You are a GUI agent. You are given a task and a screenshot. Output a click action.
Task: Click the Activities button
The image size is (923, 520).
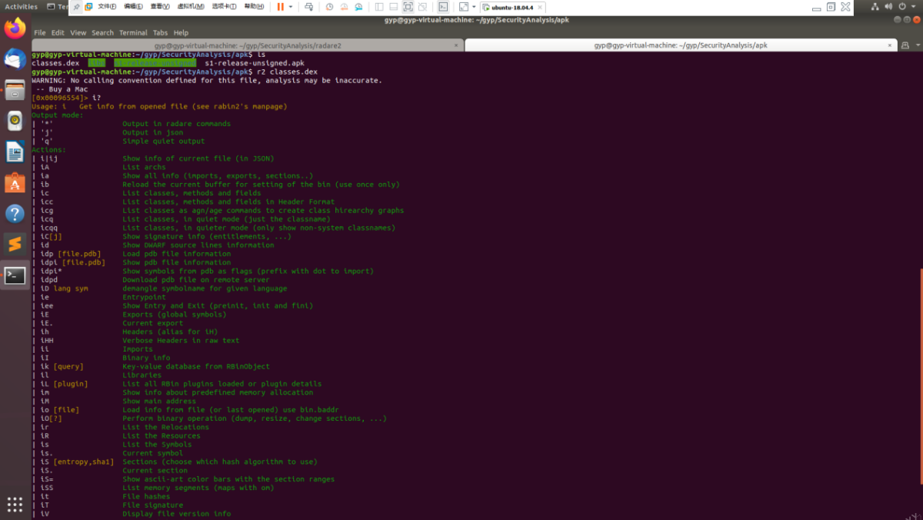click(21, 6)
